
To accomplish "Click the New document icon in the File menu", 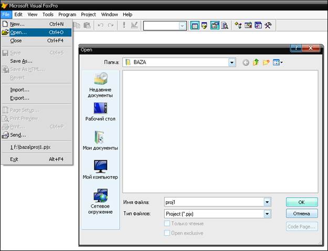I will (5, 24).
